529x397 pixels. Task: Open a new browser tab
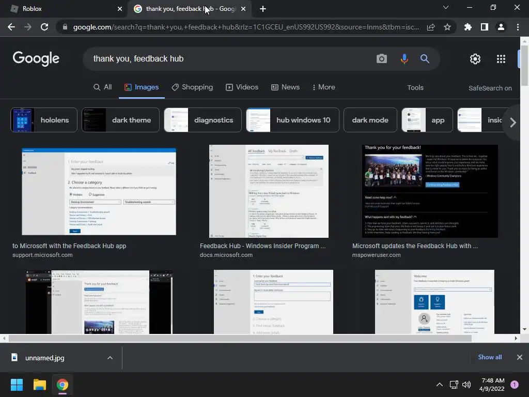[263, 9]
